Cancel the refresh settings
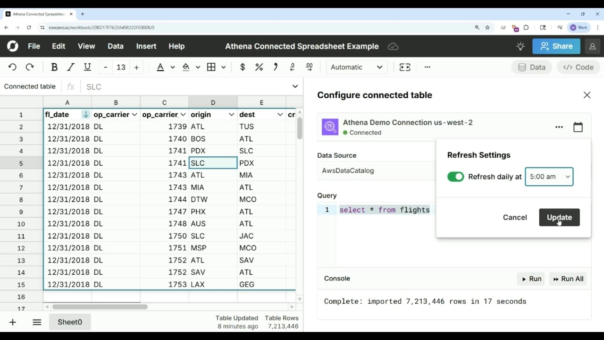This screenshot has width=604, height=340. pos(515,217)
